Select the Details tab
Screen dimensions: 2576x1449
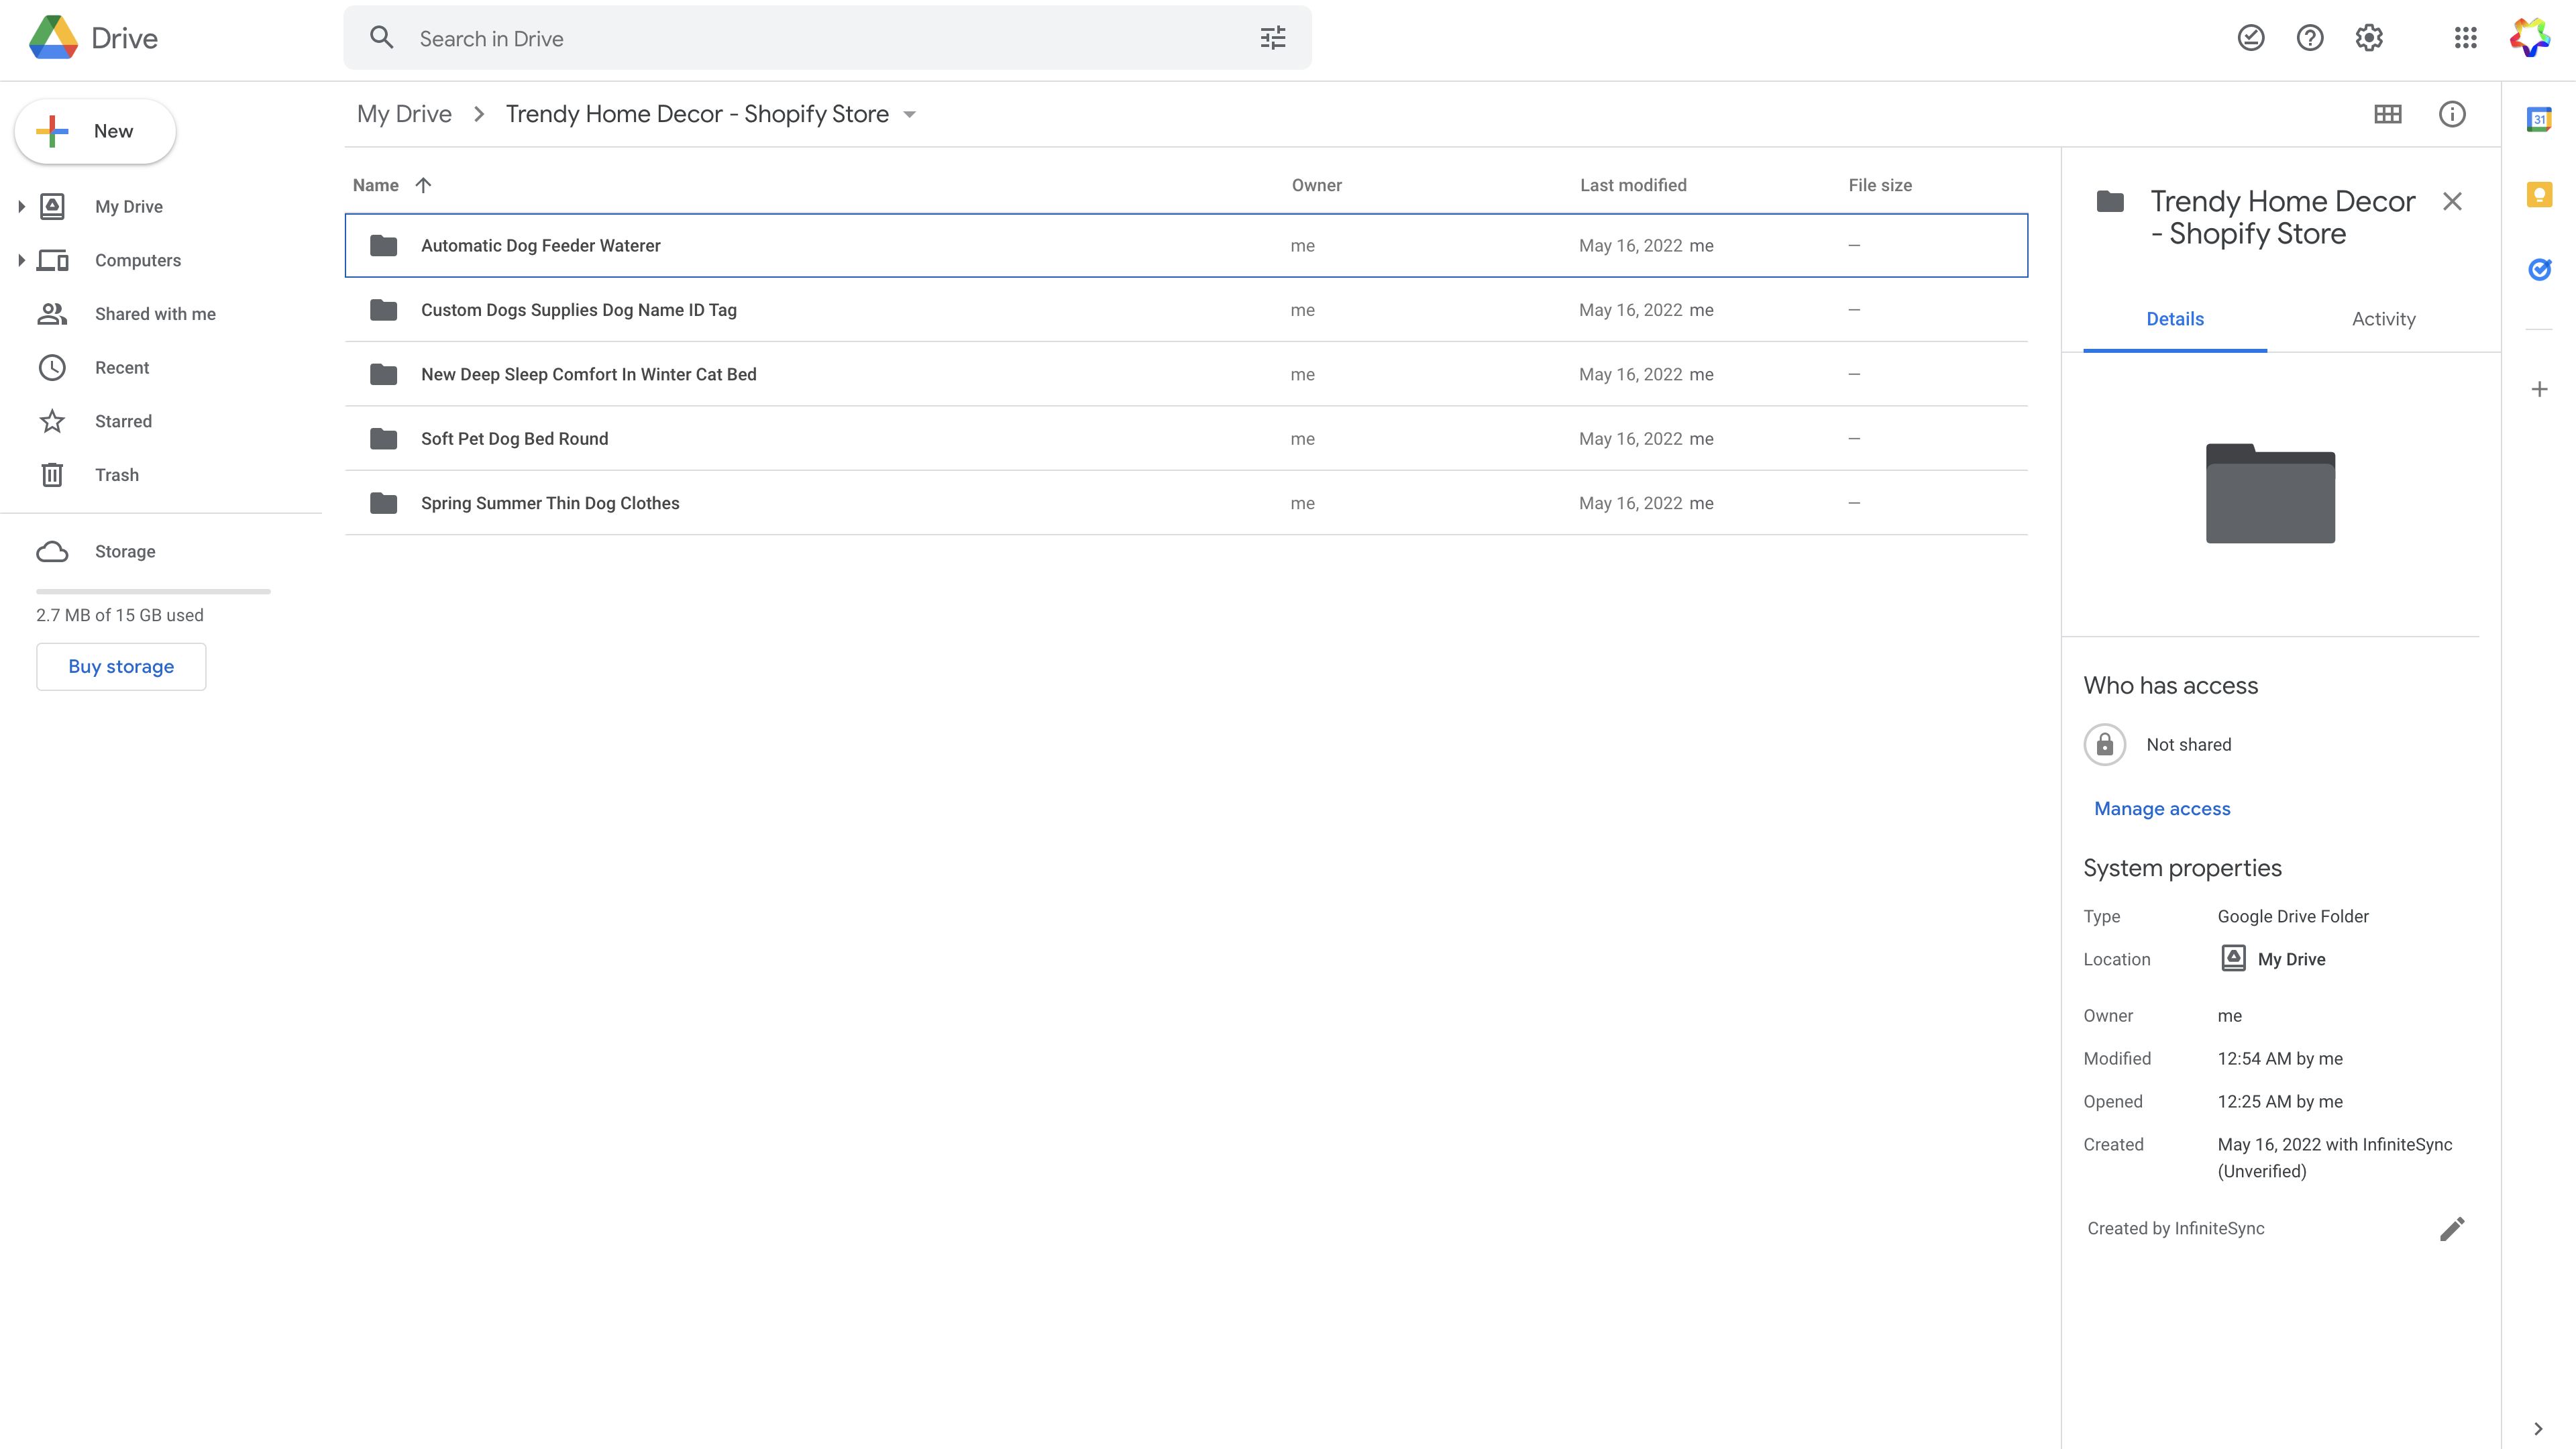(x=2174, y=319)
